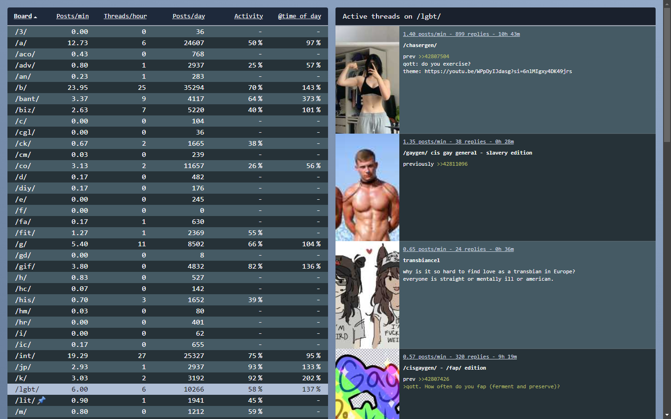Follow the >>42811096 quote link

click(452, 164)
